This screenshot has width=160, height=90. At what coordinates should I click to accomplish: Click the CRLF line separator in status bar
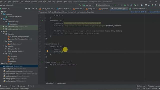[143, 88]
